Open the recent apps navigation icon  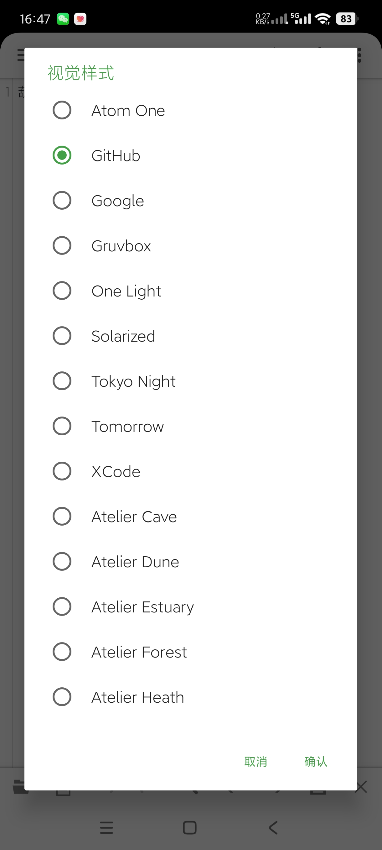point(106,827)
